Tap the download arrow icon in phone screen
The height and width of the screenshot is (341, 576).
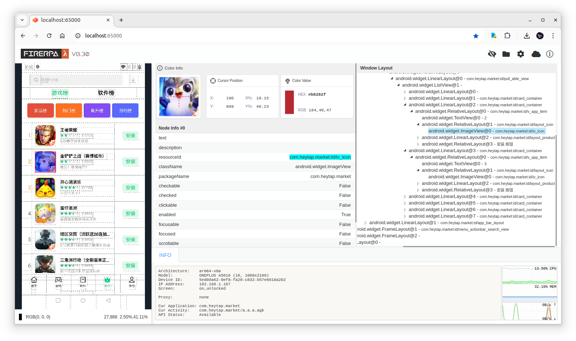point(133,80)
